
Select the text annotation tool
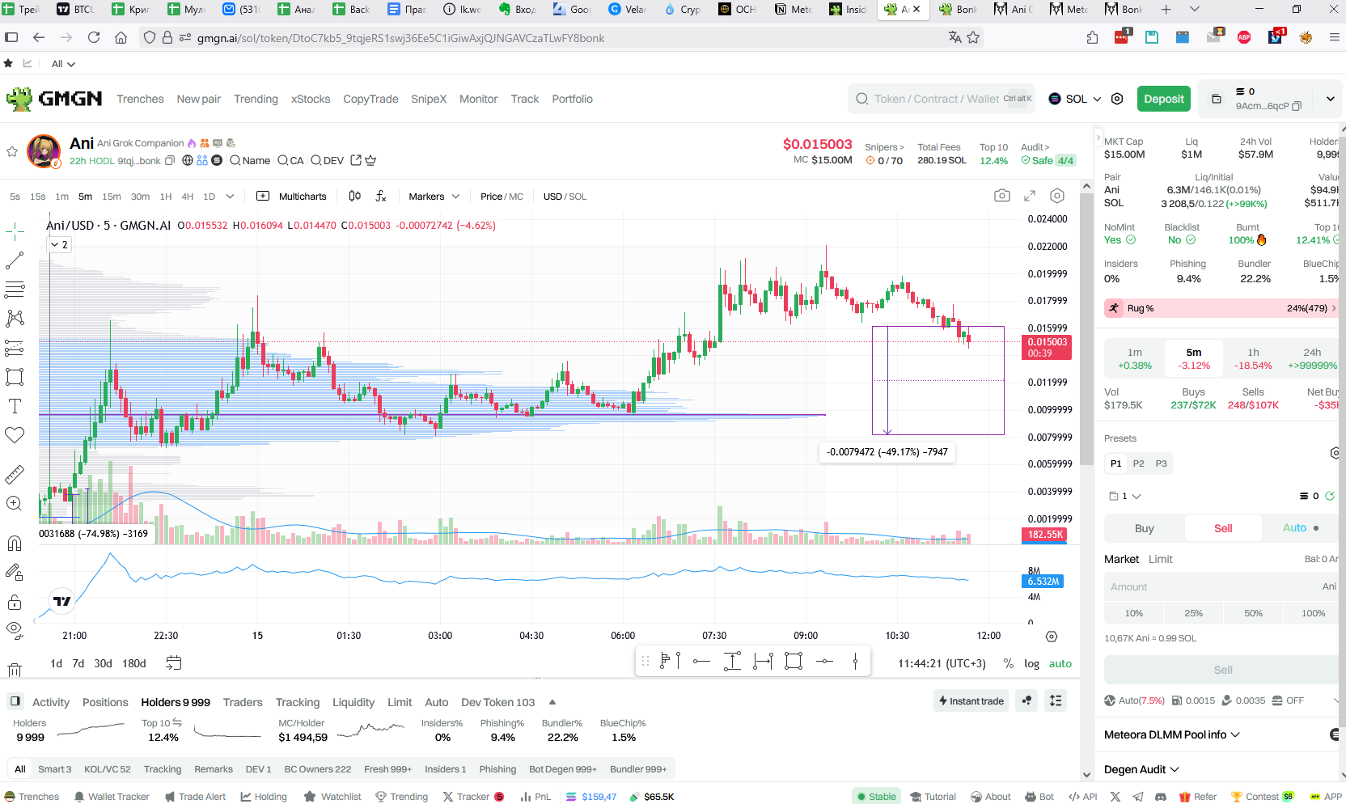tap(15, 406)
